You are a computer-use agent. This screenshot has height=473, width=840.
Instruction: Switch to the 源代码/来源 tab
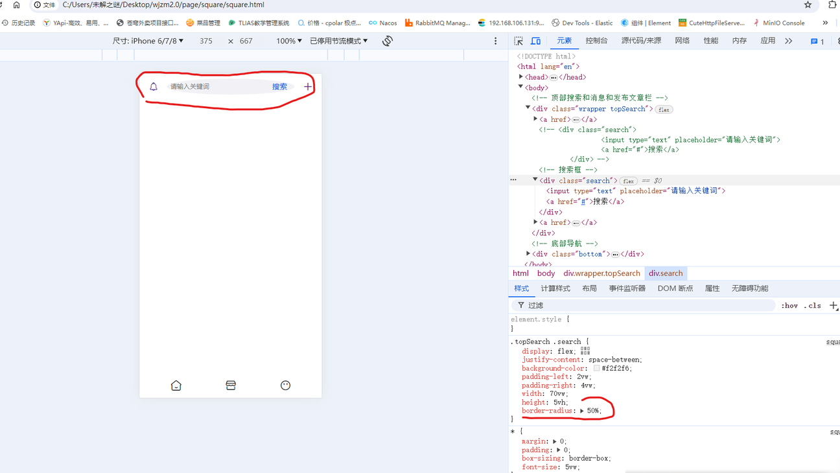tap(641, 41)
